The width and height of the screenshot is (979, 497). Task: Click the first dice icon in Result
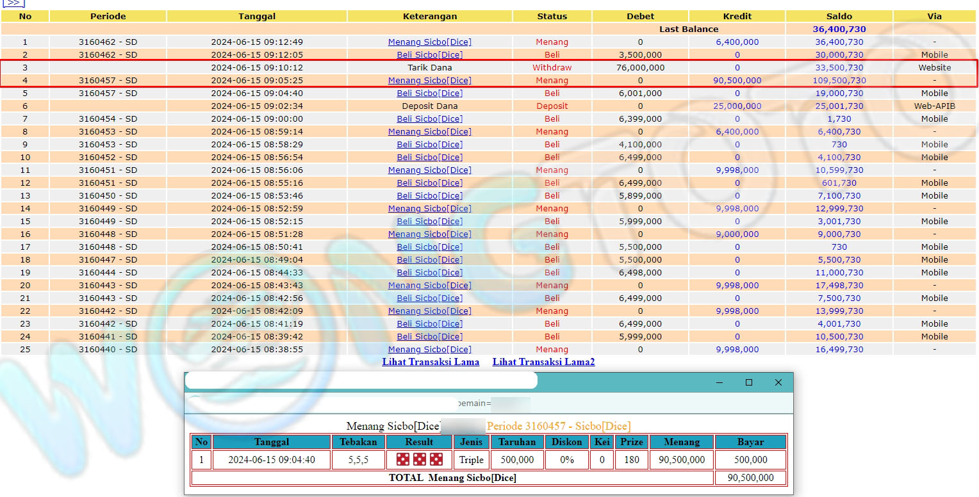click(x=403, y=459)
